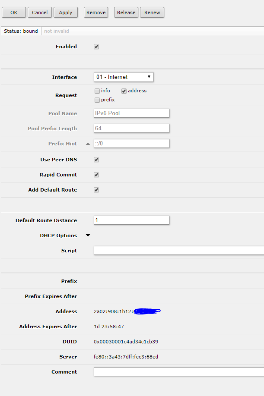
Task: Check the info request option
Action: tap(97, 91)
